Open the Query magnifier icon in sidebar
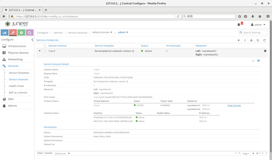This screenshot has height=160, width=272. coord(29,33)
